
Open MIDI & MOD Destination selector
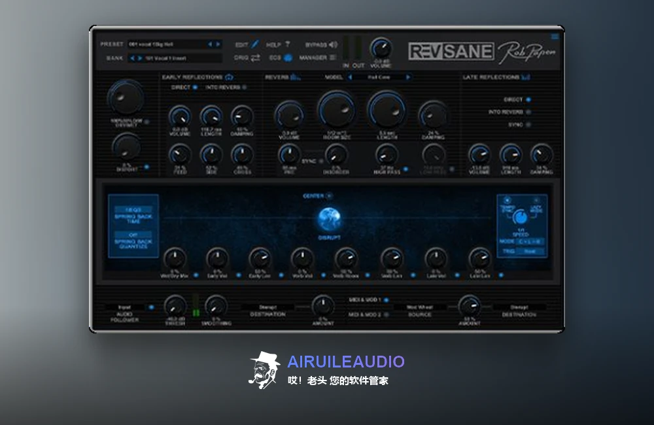pos(519,307)
